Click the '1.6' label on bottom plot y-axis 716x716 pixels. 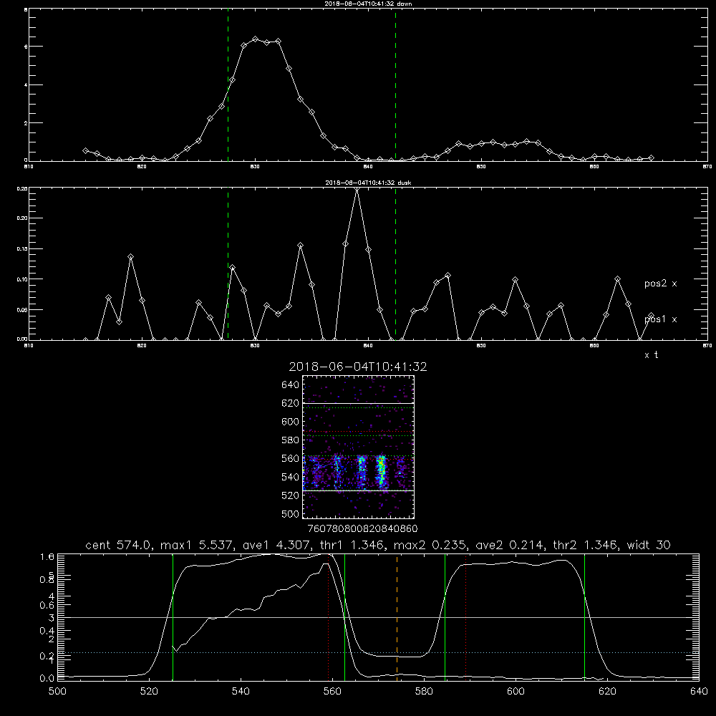47,556
